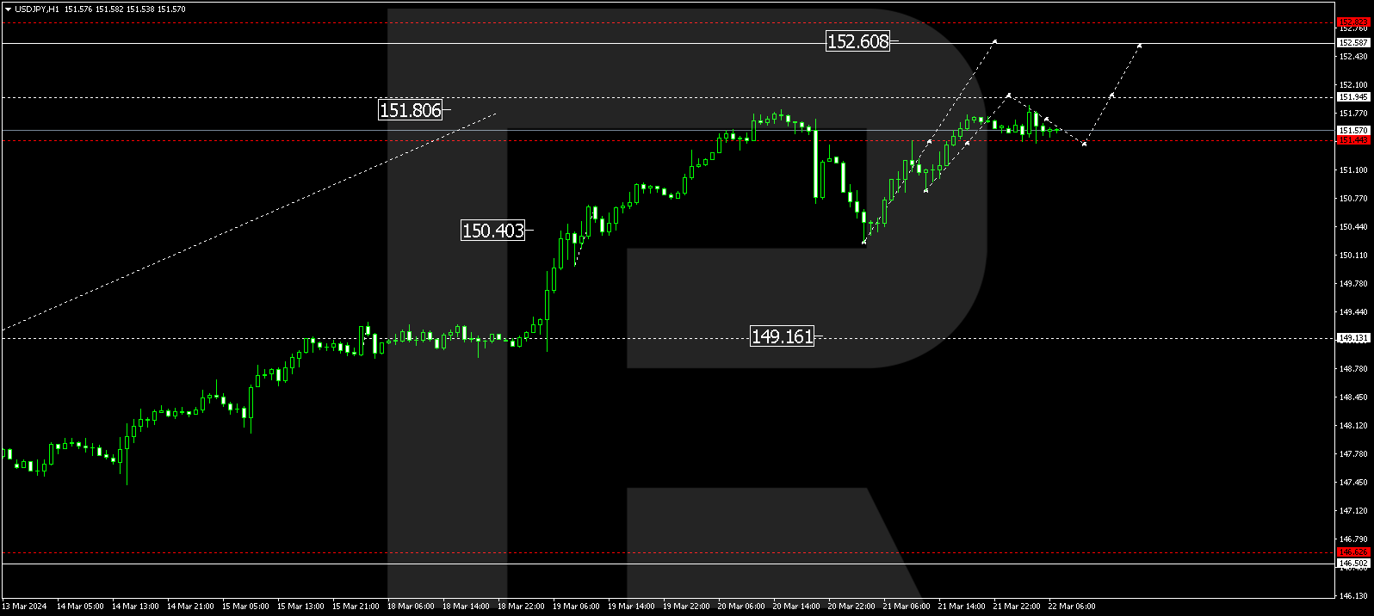Click the 20 Mar 22:00 time label

tap(851, 607)
